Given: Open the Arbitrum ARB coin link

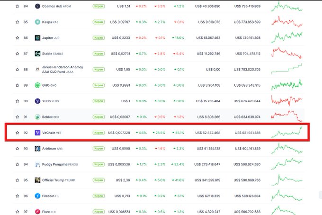Looking at the screenshot, I should (x=52, y=149).
